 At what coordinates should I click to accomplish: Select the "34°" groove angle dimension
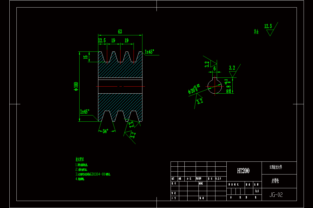coord(105,131)
